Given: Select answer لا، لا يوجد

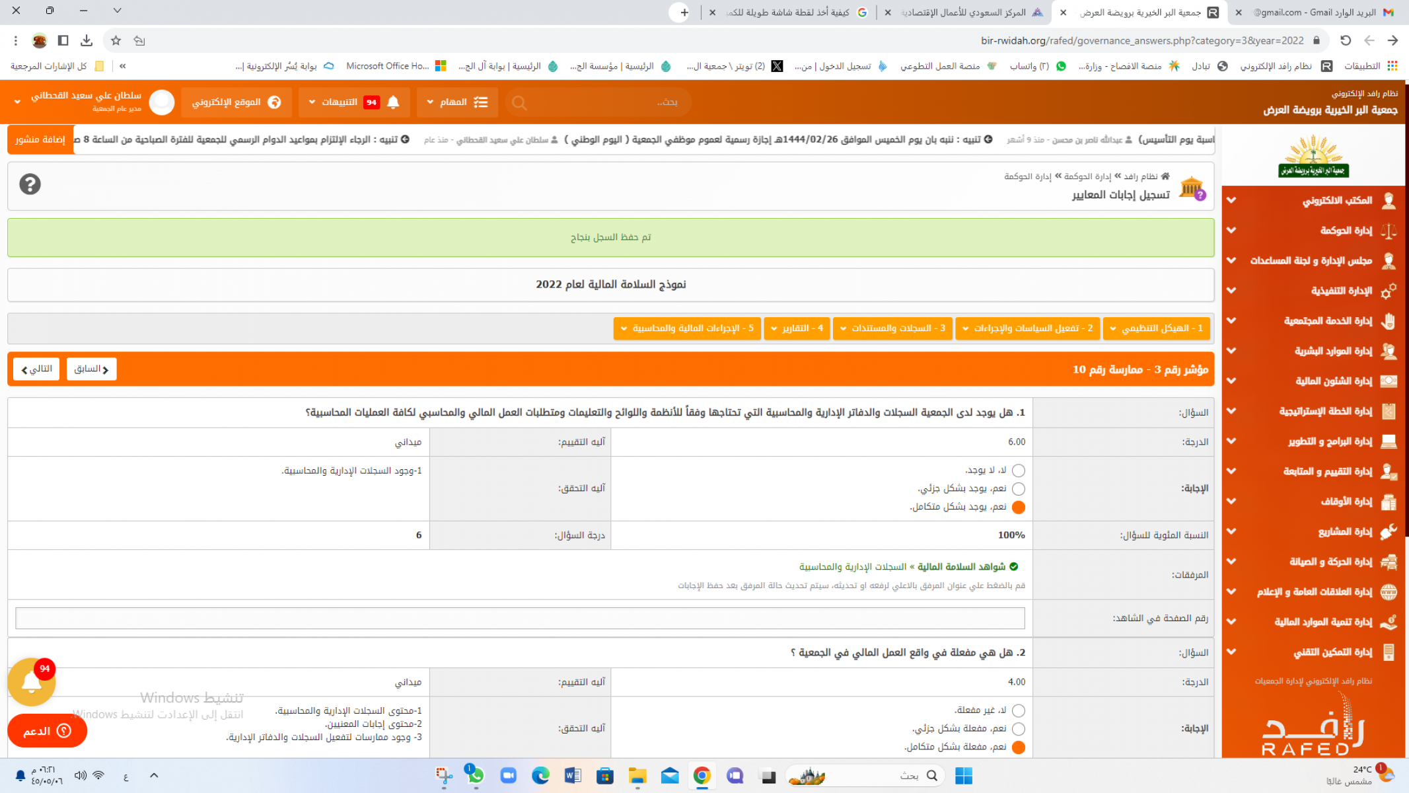Looking at the screenshot, I should tap(1018, 471).
